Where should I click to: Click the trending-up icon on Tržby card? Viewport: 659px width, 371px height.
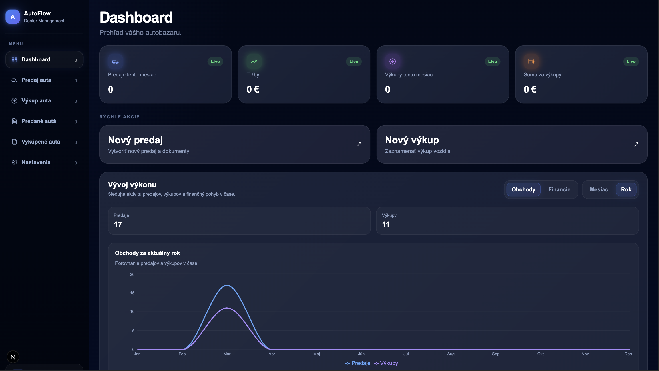pos(254,62)
